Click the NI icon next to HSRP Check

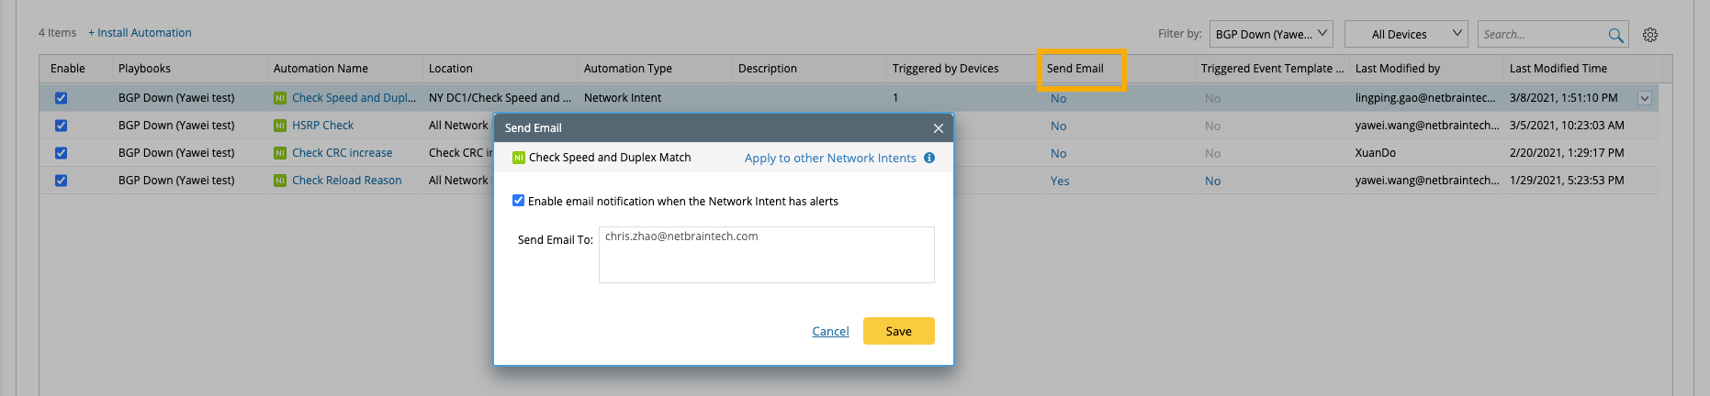pyautogui.click(x=280, y=126)
